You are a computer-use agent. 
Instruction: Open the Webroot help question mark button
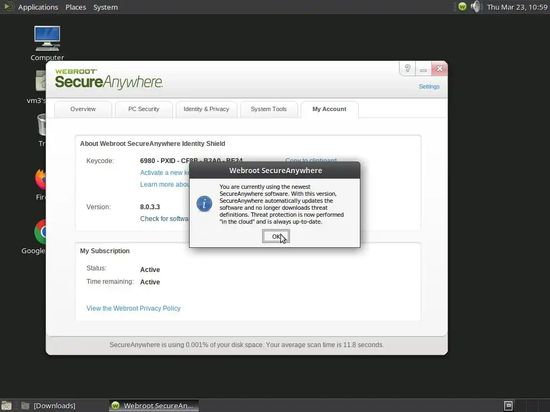(407, 68)
